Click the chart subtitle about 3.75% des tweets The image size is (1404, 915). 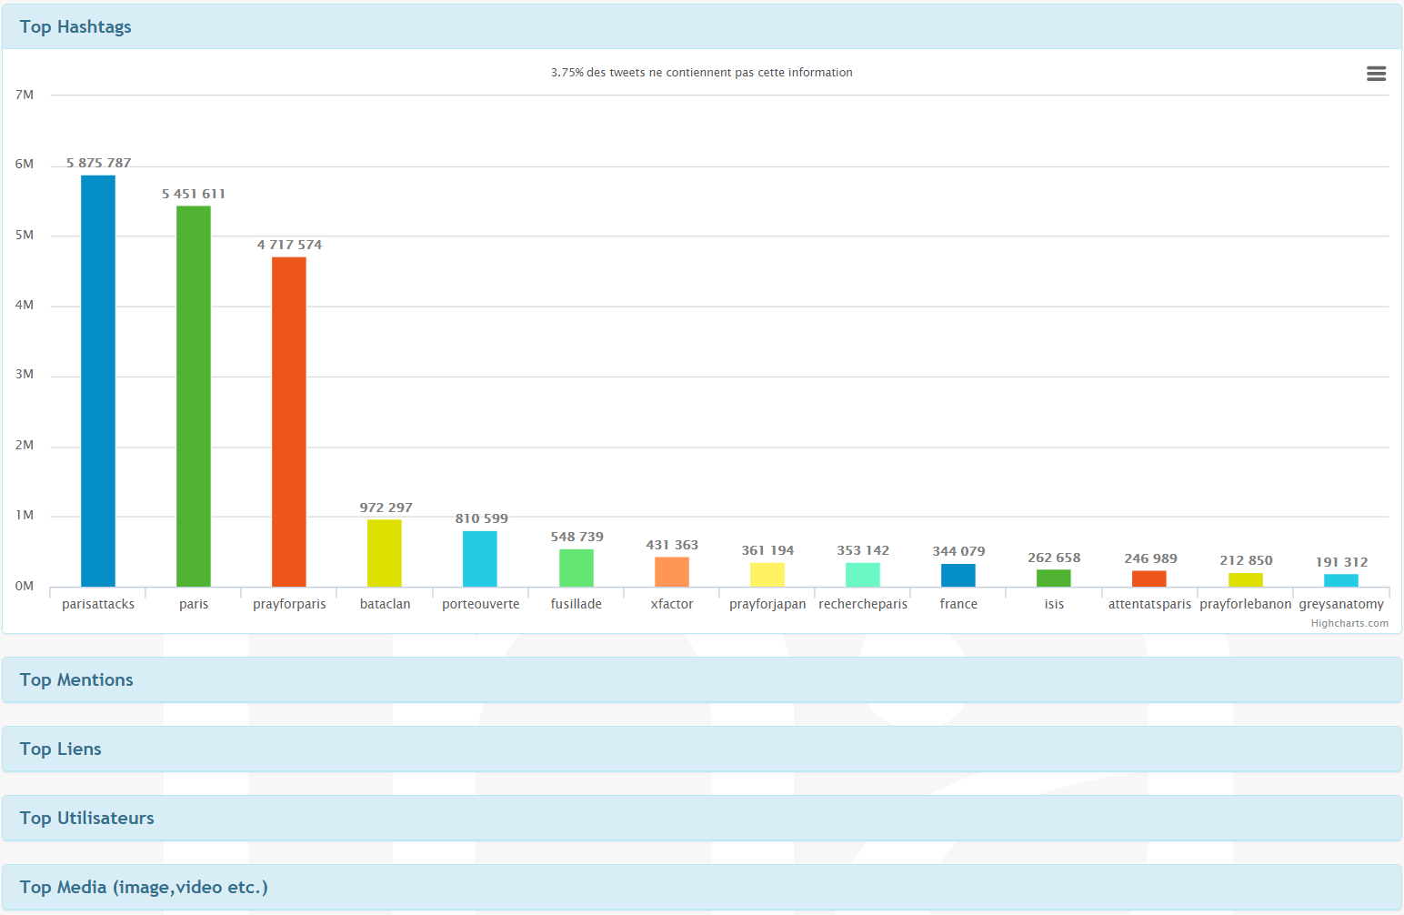click(702, 73)
